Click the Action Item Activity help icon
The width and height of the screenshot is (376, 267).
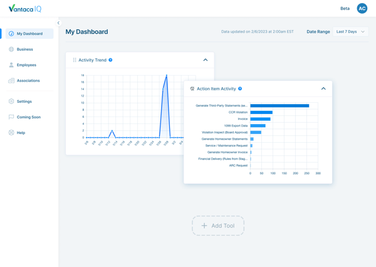pos(240,89)
